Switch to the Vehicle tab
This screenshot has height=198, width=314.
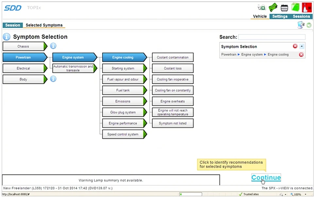click(260, 16)
